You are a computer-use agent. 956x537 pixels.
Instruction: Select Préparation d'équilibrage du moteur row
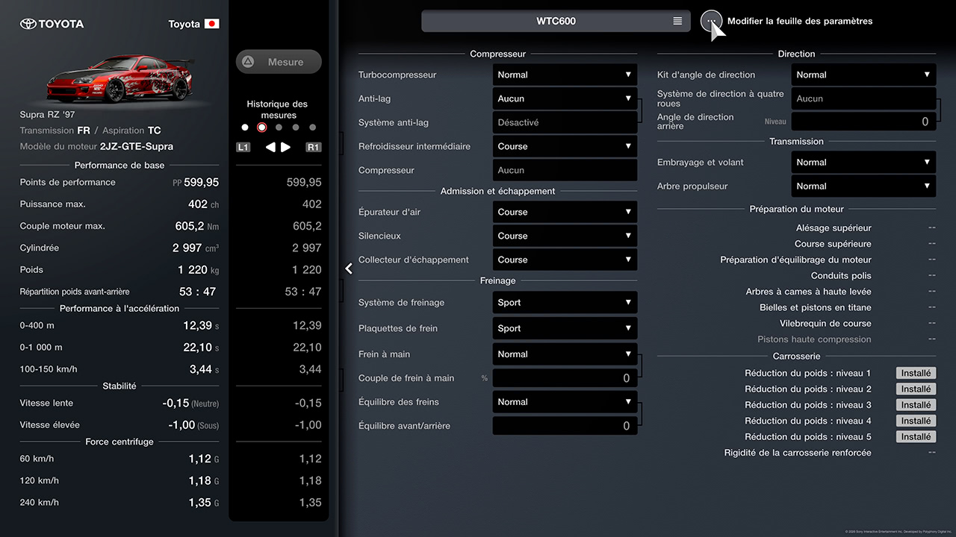point(796,260)
